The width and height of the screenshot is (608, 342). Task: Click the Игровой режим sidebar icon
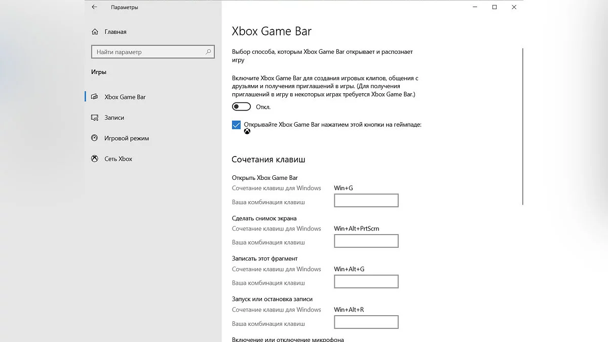click(x=94, y=138)
